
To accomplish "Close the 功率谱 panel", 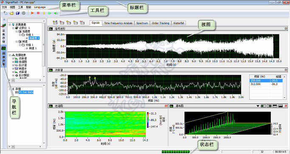I will coord(286,70).
